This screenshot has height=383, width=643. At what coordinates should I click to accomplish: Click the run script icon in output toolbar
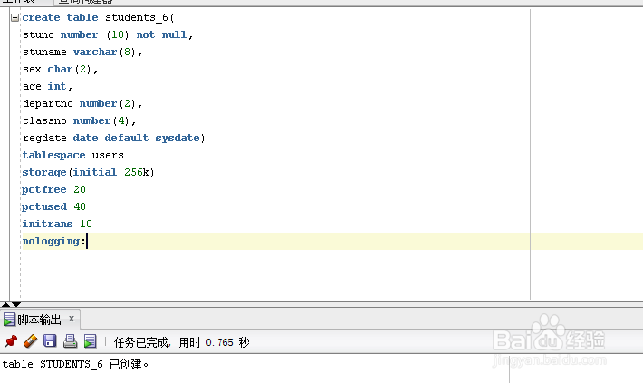91,341
